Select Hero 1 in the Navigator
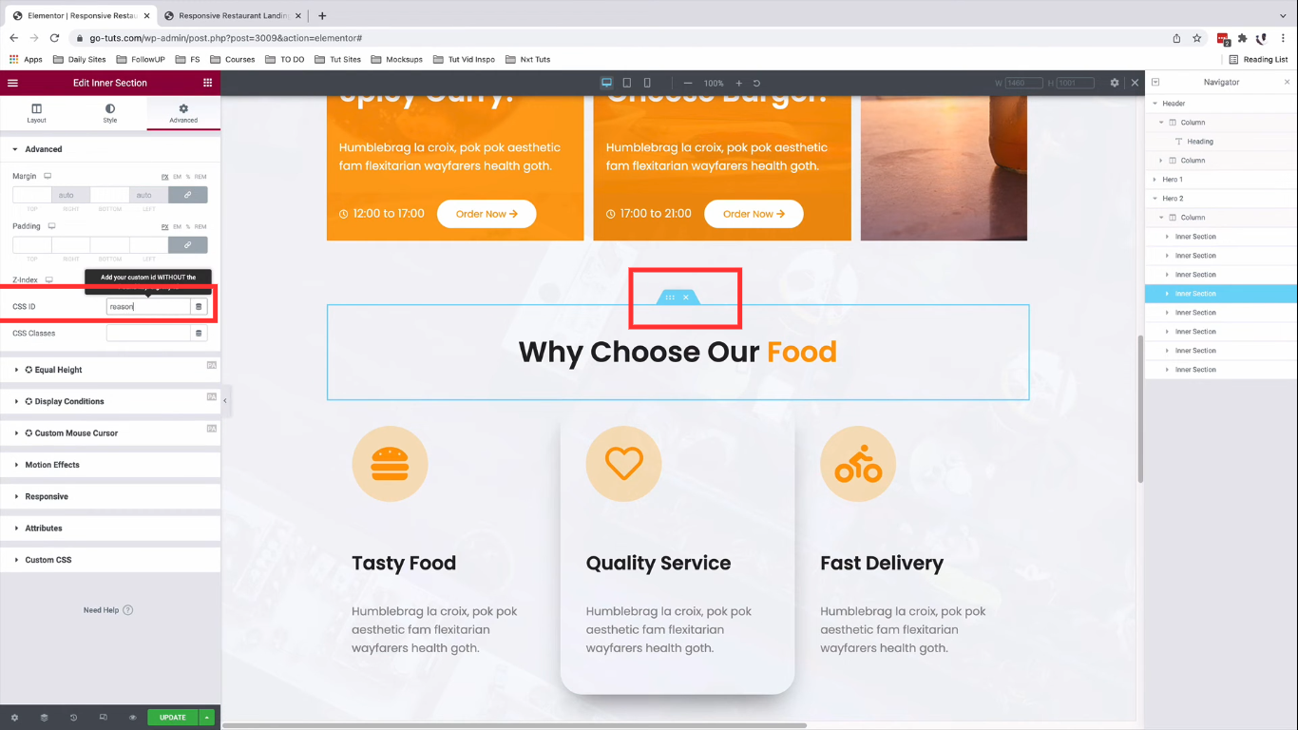The height and width of the screenshot is (730, 1298). (x=1173, y=180)
